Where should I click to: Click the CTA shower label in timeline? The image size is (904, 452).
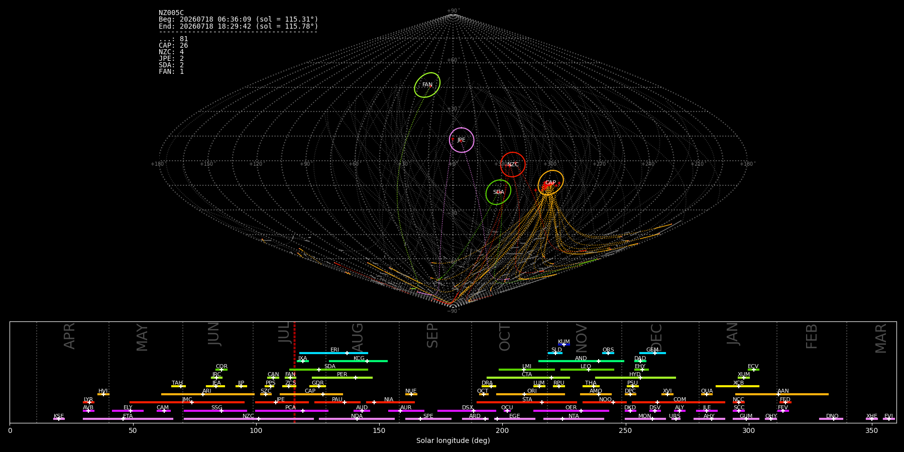527,375
